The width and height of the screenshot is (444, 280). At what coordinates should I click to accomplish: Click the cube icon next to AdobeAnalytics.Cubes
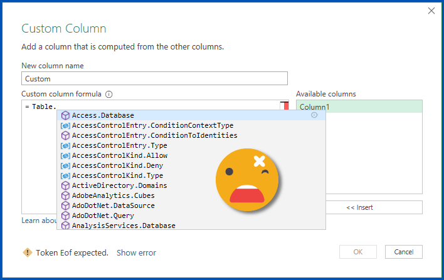click(65, 195)
